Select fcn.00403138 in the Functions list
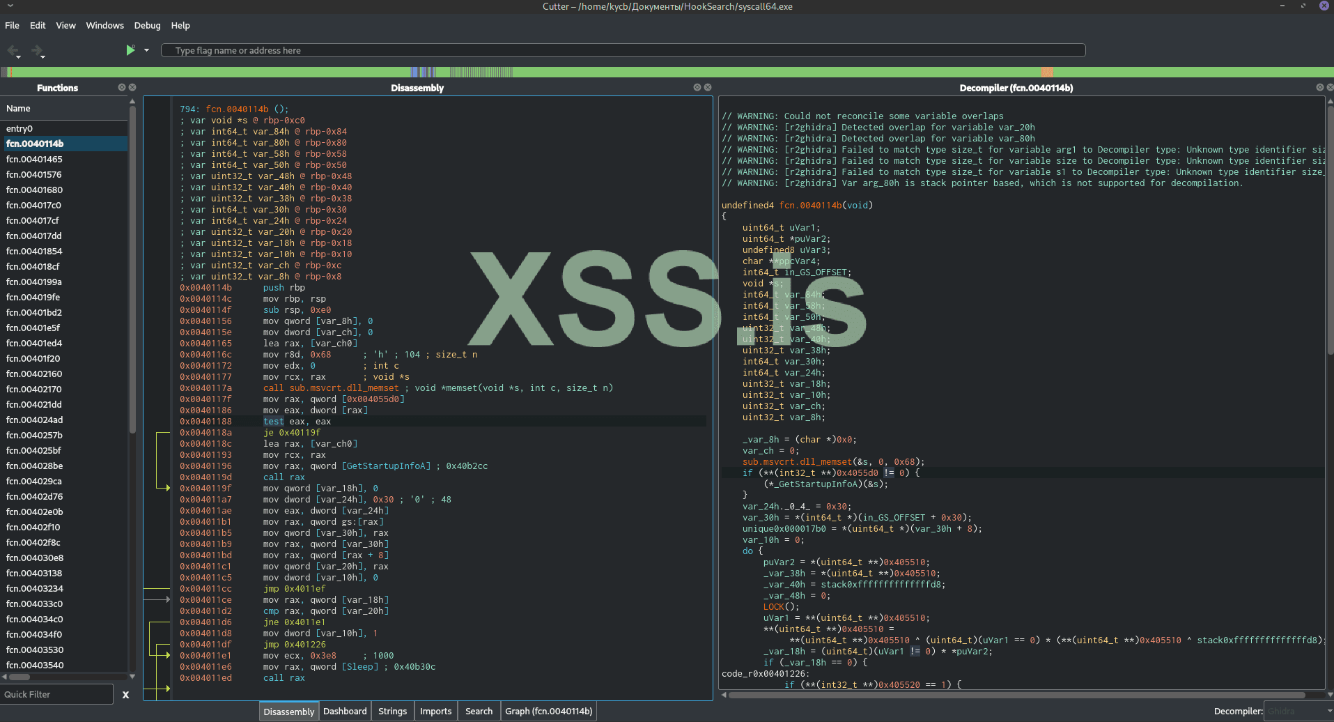Viewport: 1334px width, 722px height. click(x=64, y=573)
